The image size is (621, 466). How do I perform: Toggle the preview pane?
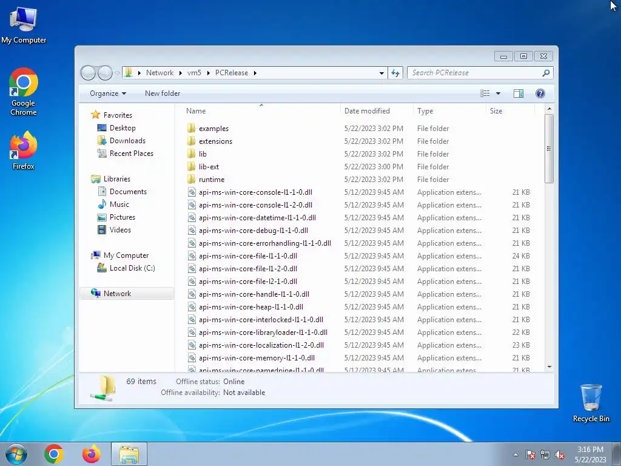[519, 93]
